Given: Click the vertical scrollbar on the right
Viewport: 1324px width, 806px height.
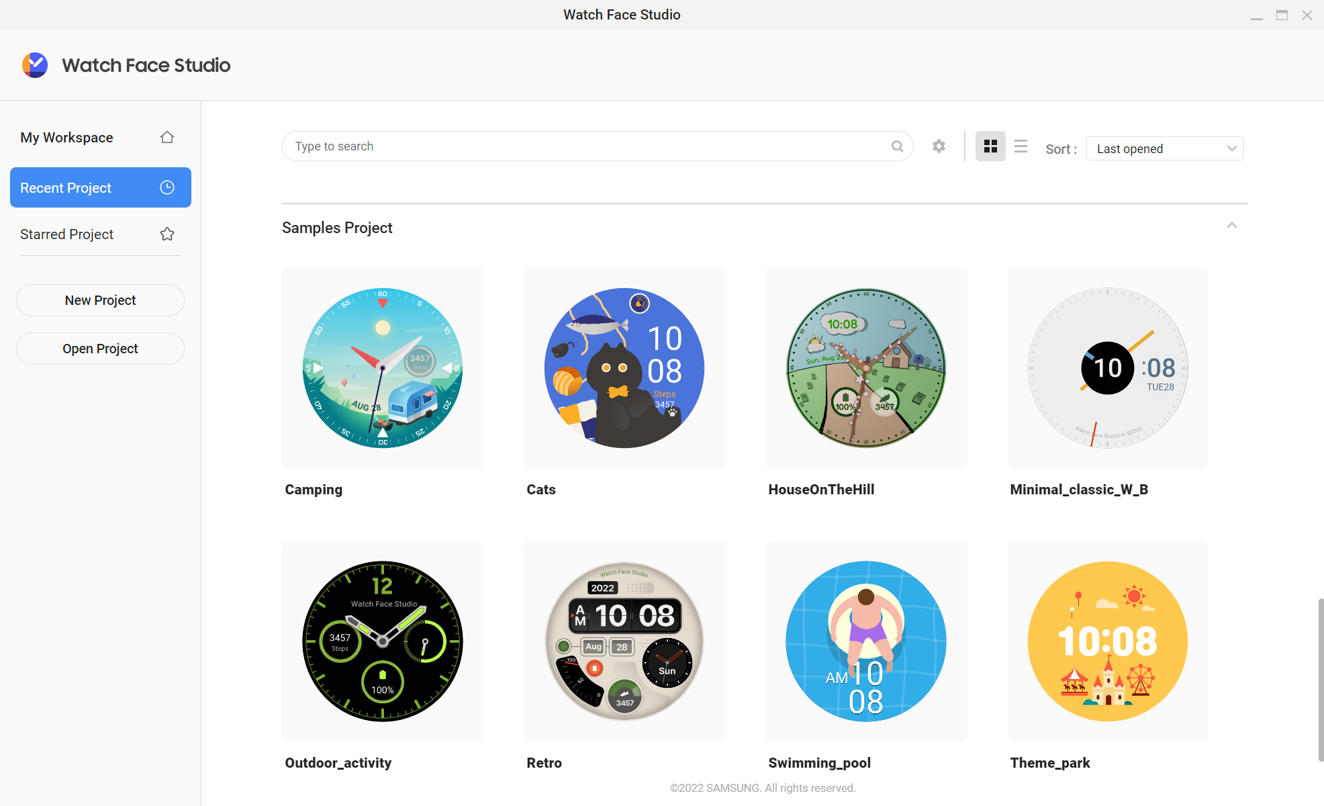Looking at the screenshot, I should point(1320,678).
